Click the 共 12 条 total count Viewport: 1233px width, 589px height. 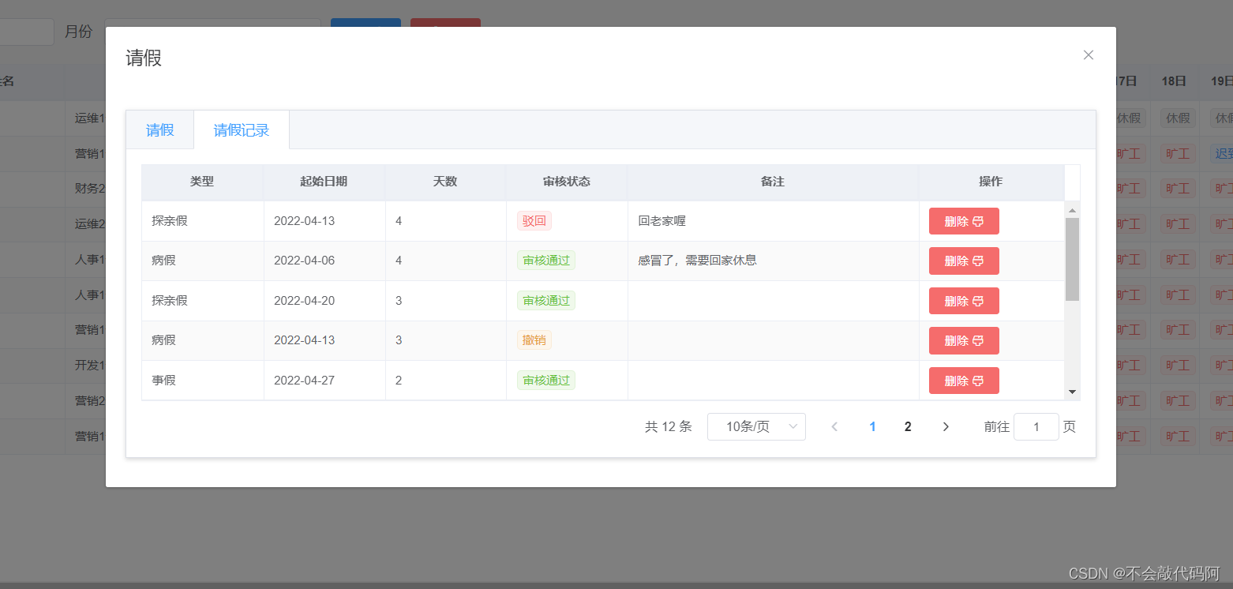668,426
